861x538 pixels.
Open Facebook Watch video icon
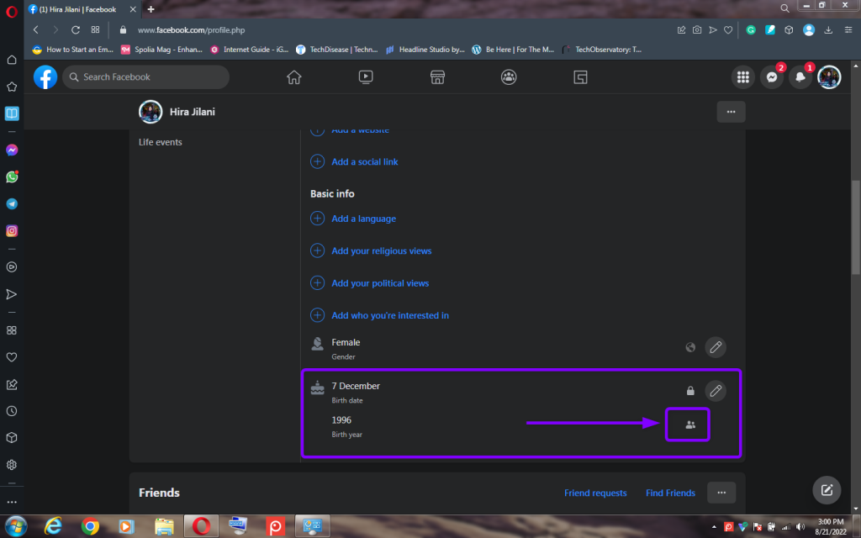click(x=366, y=77)
